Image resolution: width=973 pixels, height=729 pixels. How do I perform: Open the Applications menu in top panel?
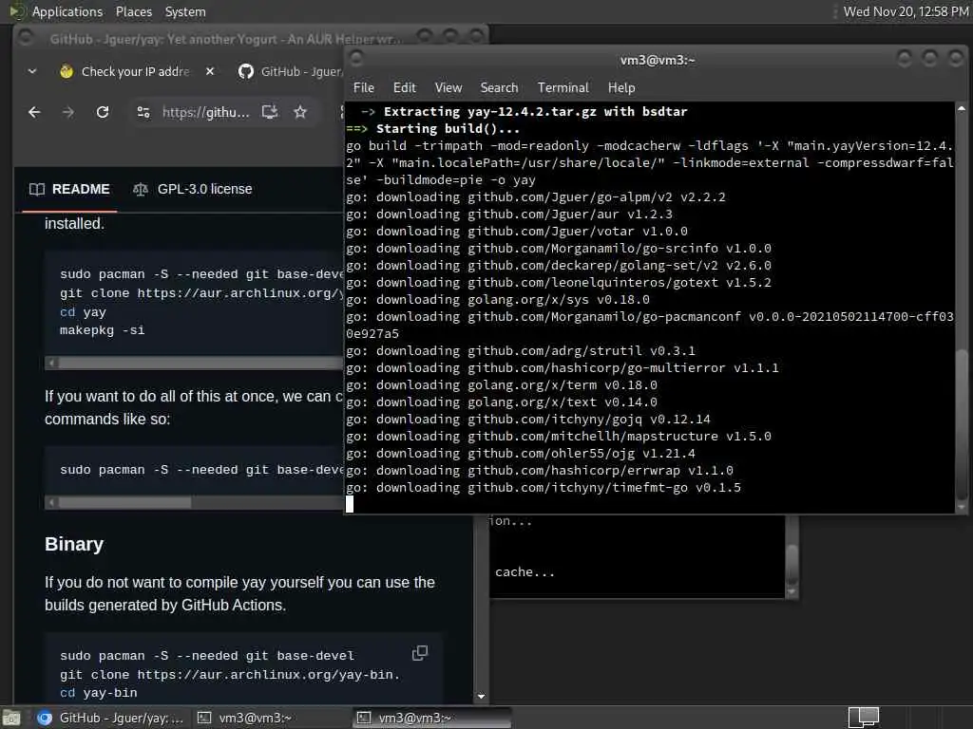coord(67,11)
